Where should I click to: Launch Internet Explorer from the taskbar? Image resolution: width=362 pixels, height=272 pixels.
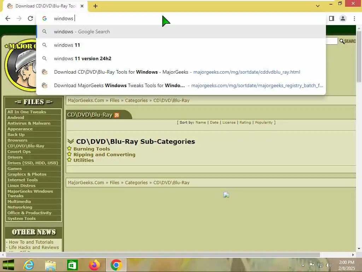coord(29,265)
